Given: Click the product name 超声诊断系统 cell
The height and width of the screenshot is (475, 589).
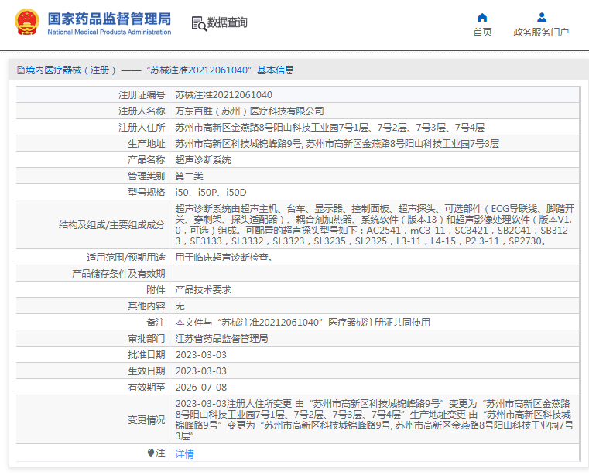Looking at the screenshot, I should [203, 160].
